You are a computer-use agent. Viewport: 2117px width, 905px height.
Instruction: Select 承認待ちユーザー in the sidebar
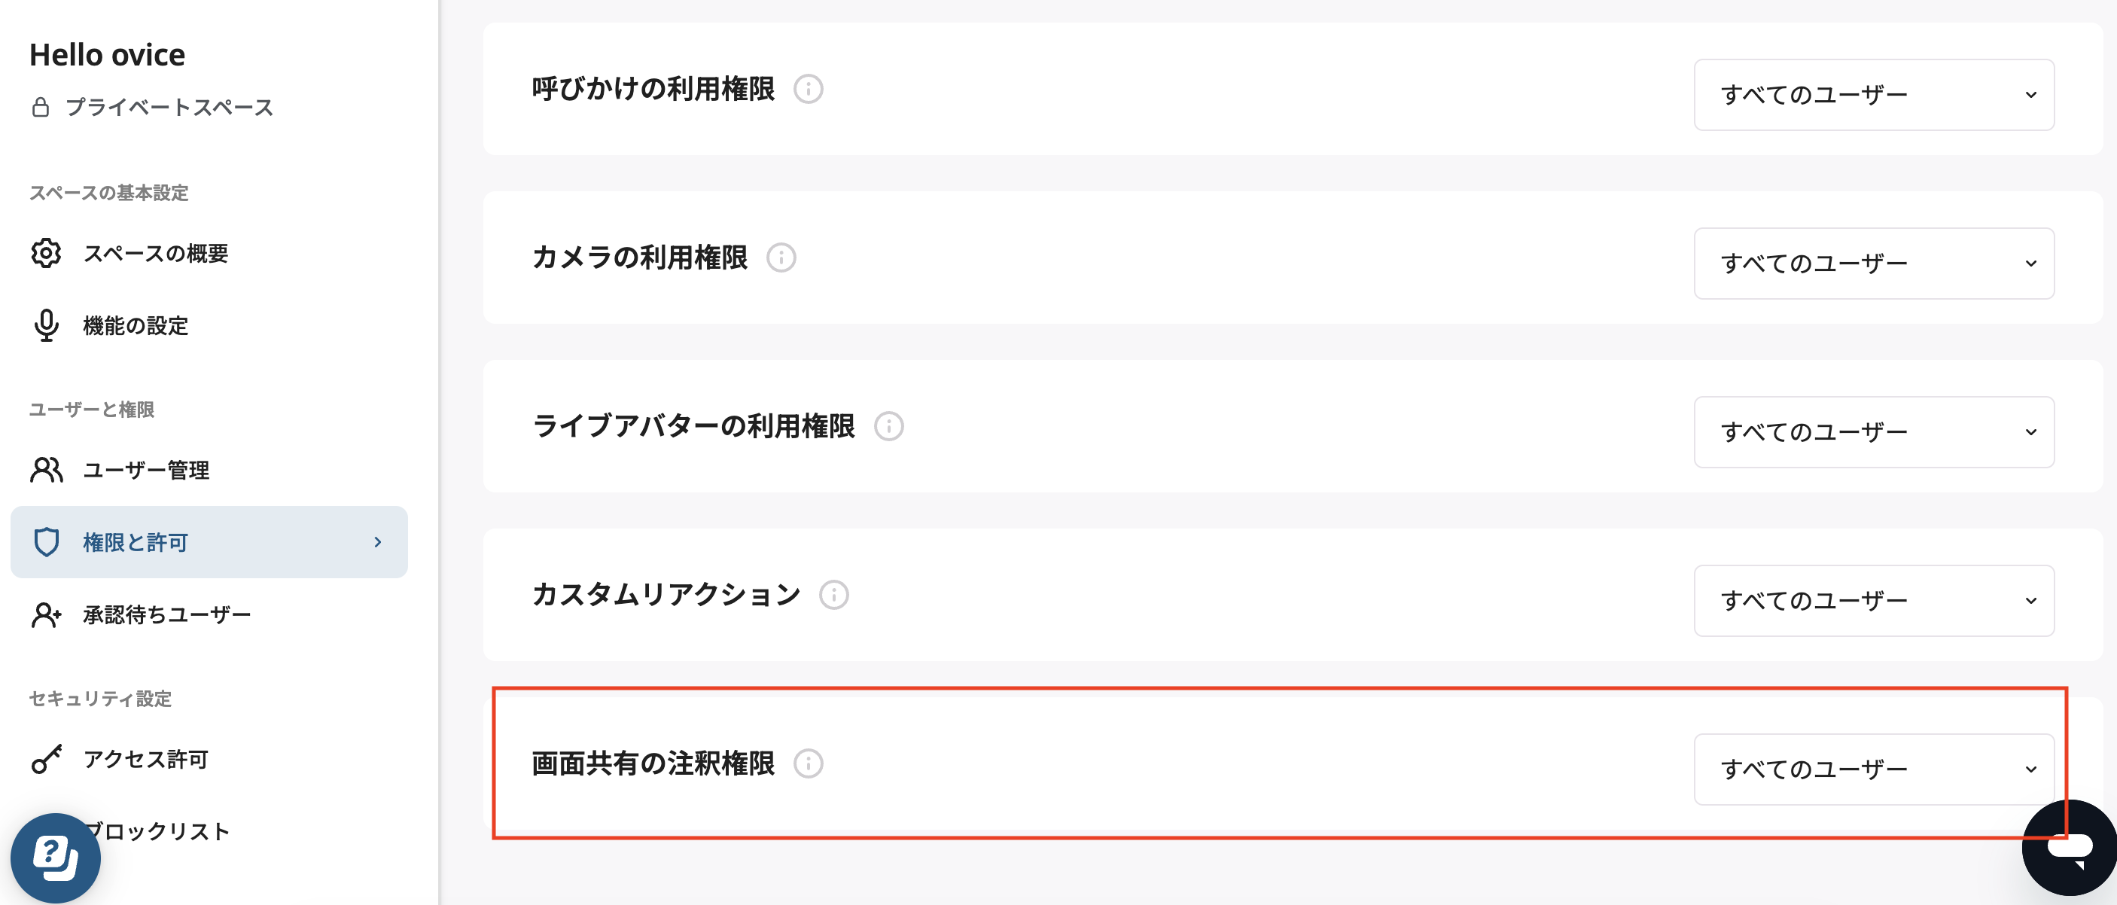tap(166, 613)
